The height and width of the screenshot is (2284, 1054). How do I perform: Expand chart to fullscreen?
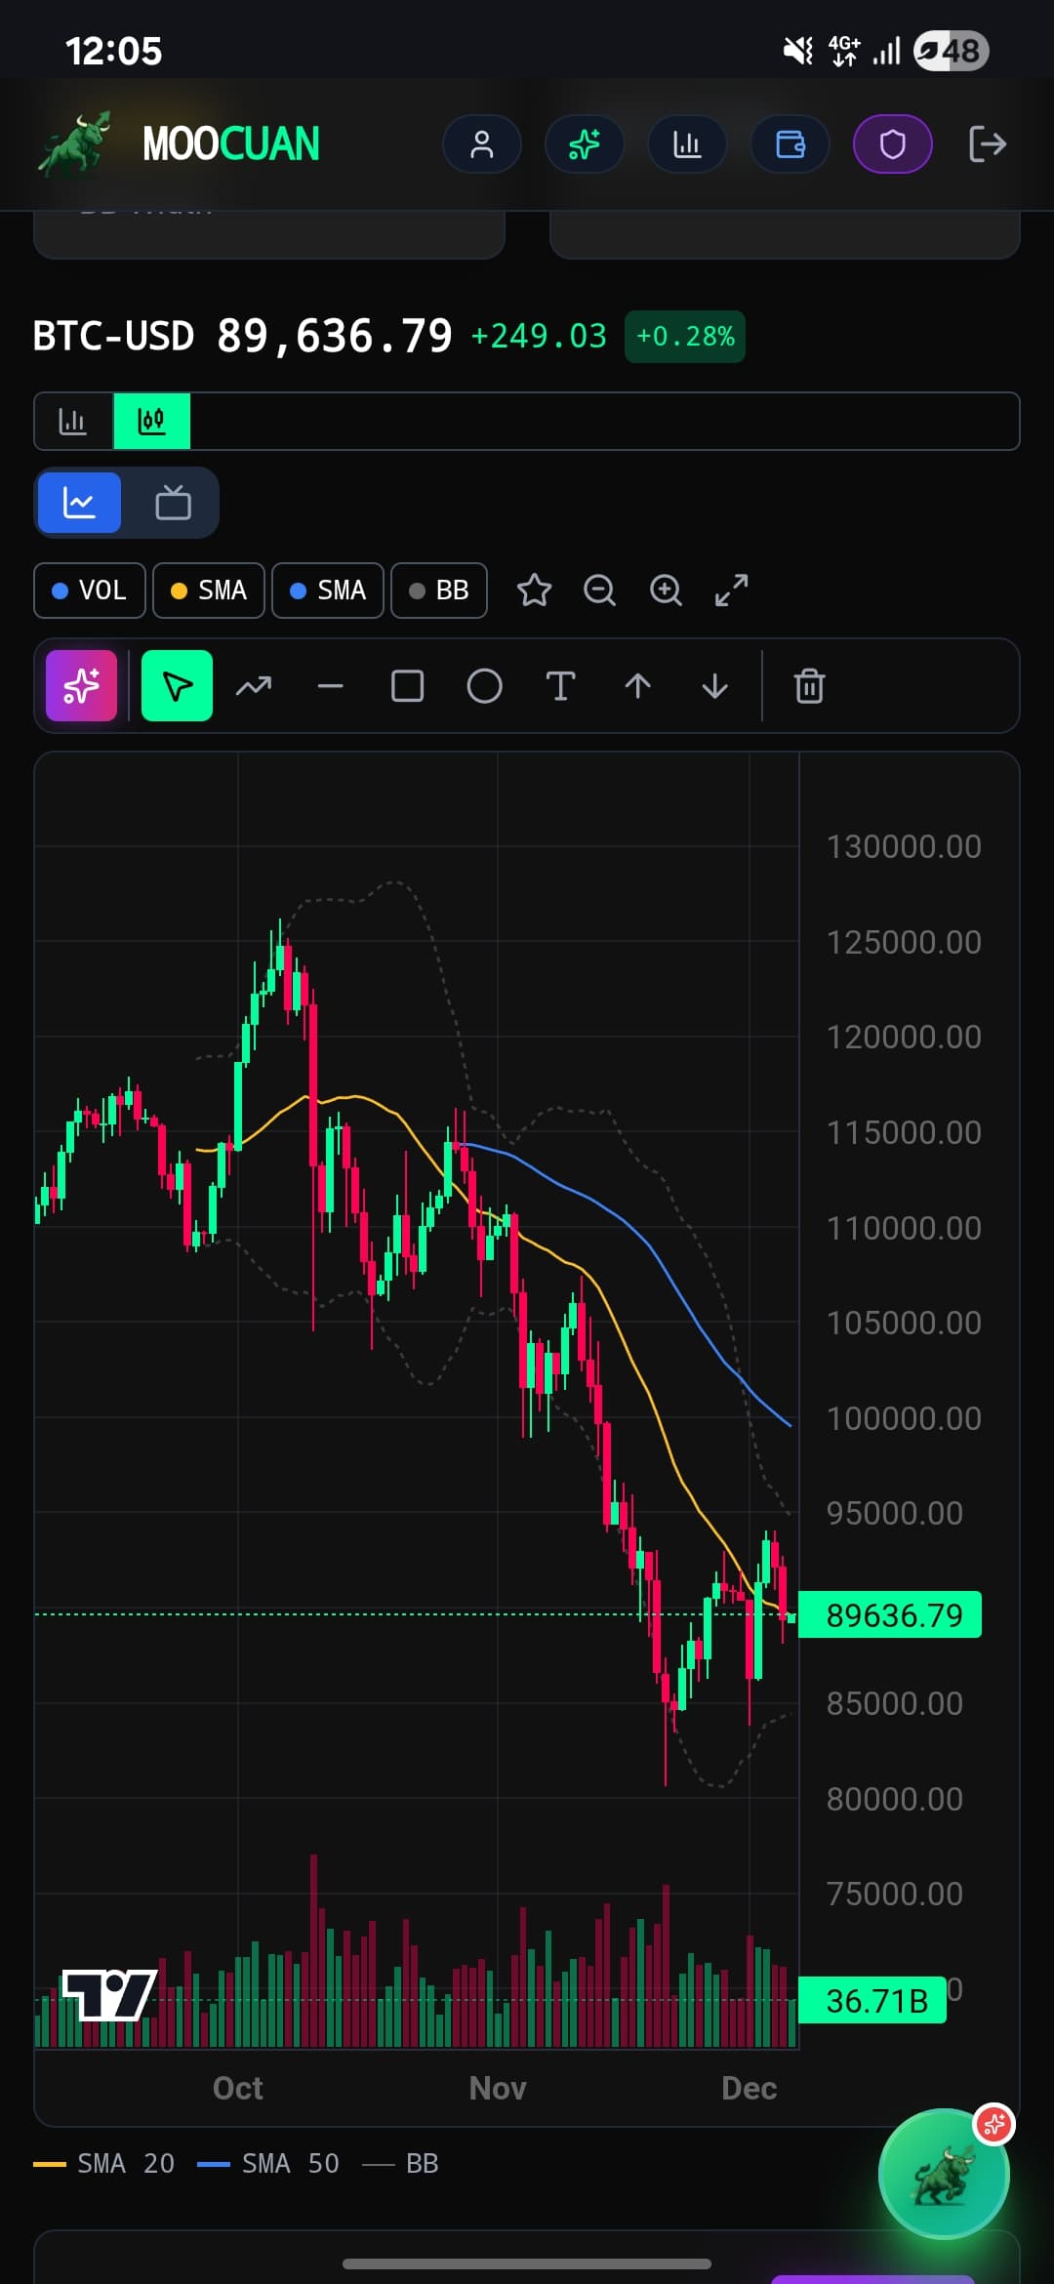[732, 590]
